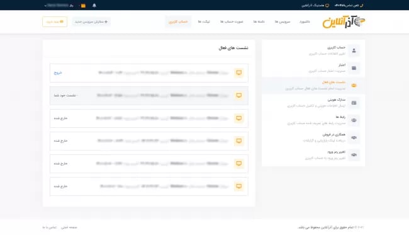Click the خروج link in first session row
409x235 pixels.
pos(58,73)
